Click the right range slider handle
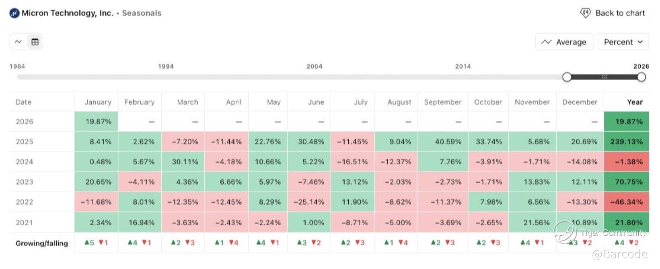This screenshot has height=269, width=660. pyautogui.click(x=641, y=77)
